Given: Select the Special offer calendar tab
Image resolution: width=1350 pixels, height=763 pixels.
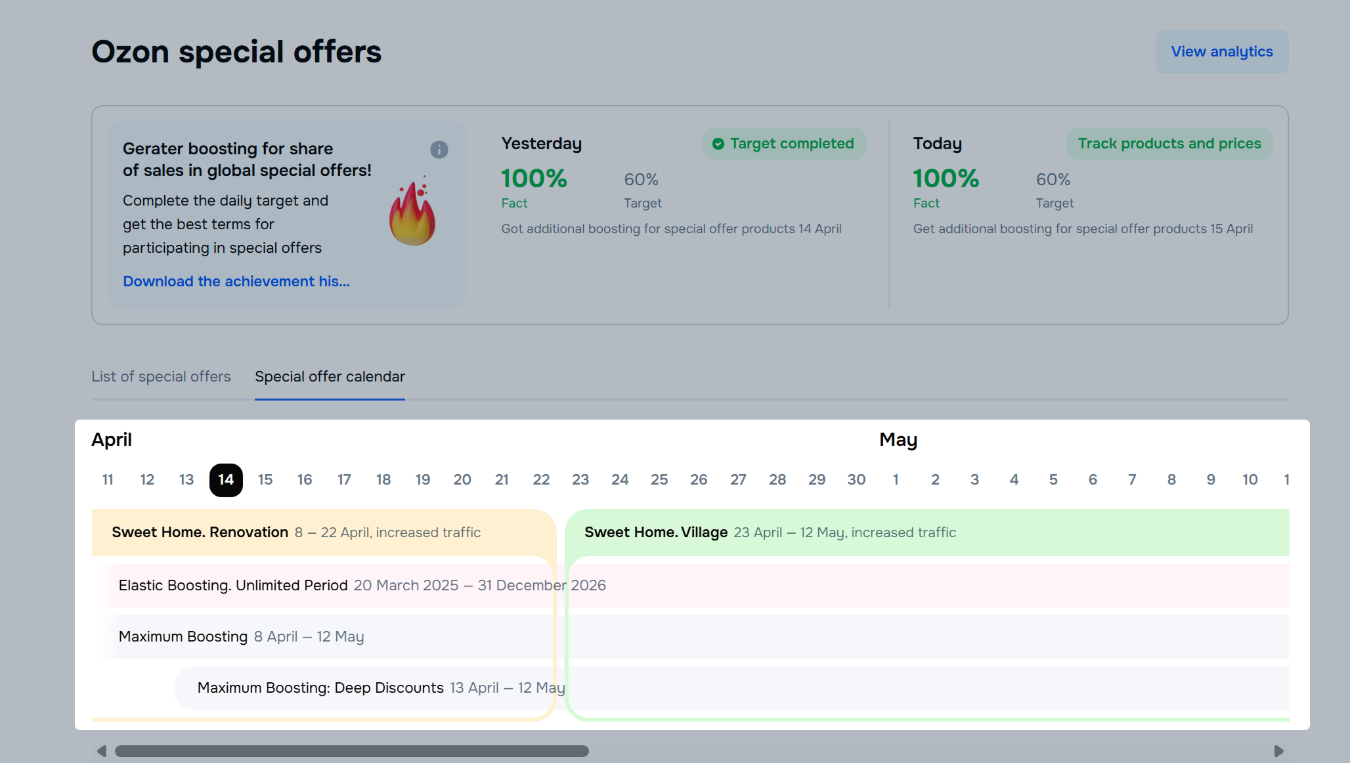Looking at the screenshot, I should 330,377.
